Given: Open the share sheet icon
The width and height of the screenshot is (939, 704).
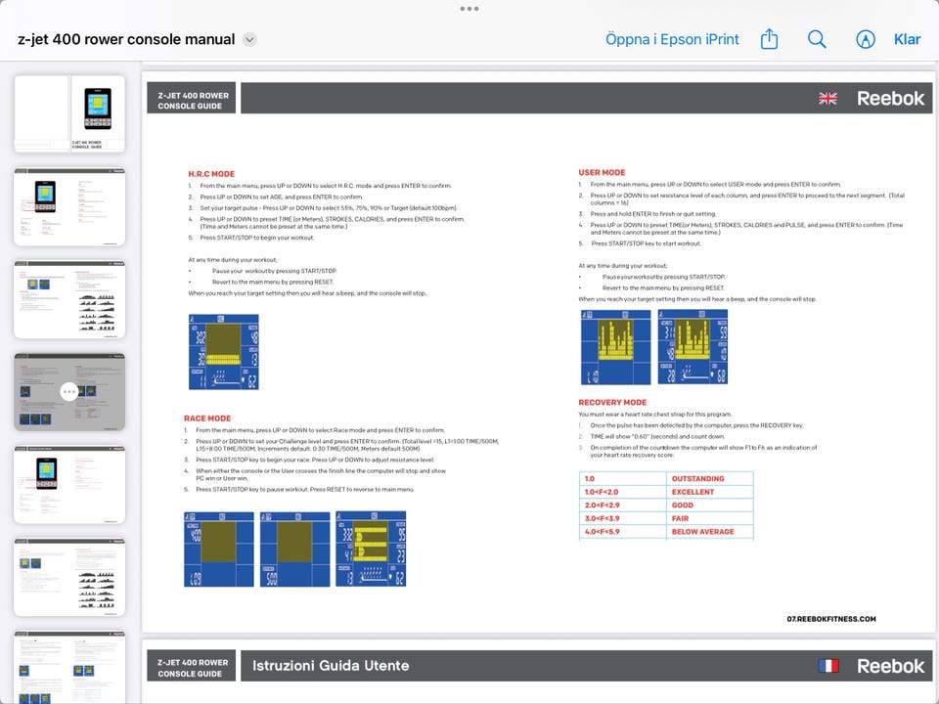Looking at the screenshot, I should pos(769,39).
